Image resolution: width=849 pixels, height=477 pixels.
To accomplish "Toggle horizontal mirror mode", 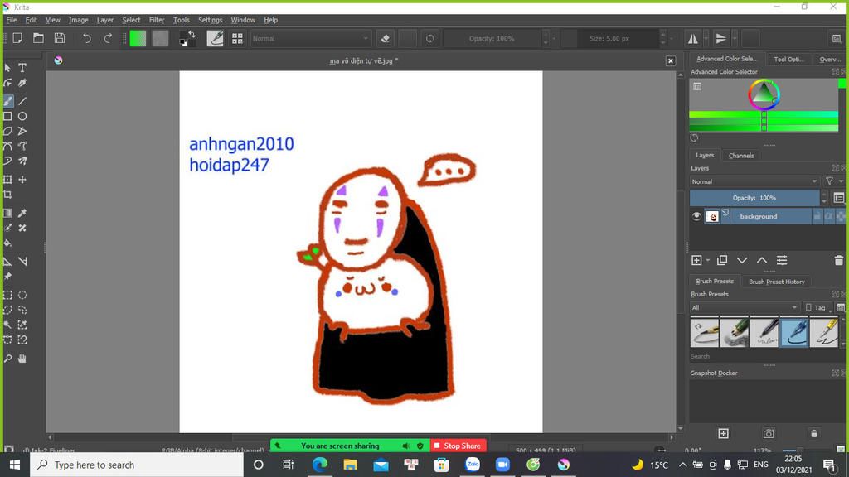I will [692, 39].
